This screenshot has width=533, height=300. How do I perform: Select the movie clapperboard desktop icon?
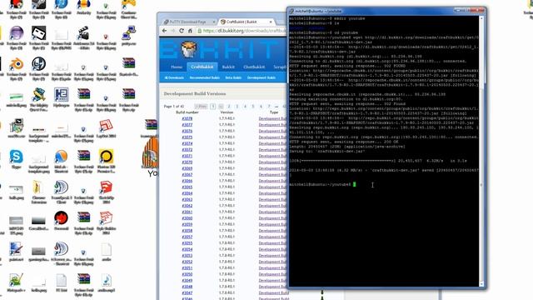pyautogui.click(x=83, y=36)
